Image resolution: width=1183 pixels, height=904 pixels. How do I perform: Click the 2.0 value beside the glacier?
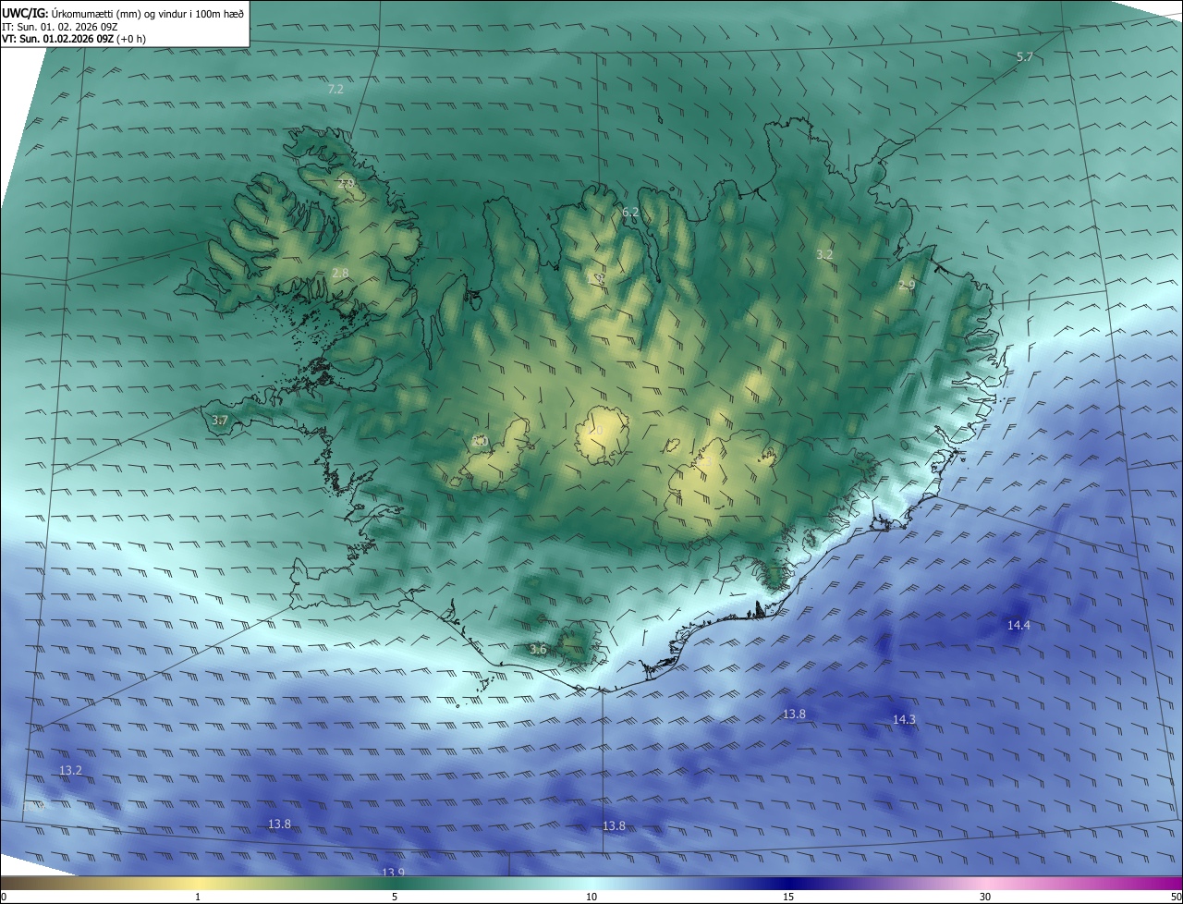pos(480,441)
